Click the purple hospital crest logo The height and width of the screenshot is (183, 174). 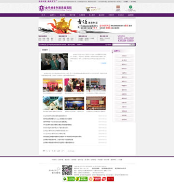(x=42, y=8)
